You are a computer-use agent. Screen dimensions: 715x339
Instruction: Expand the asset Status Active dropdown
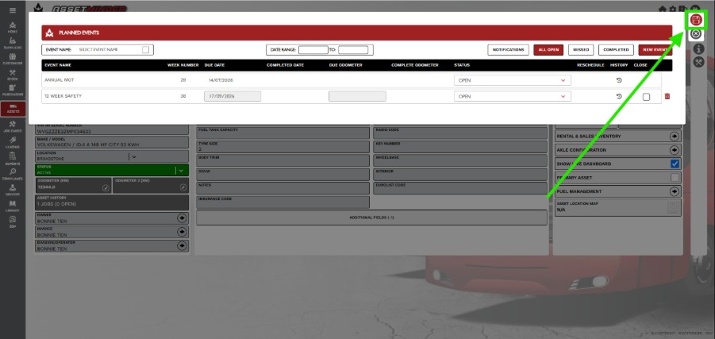coord(181,170)
